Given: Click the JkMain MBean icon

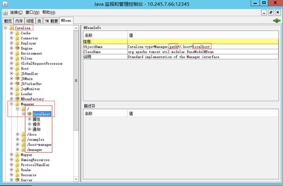Looking at the screenshot, I should (x=17, y=78).
